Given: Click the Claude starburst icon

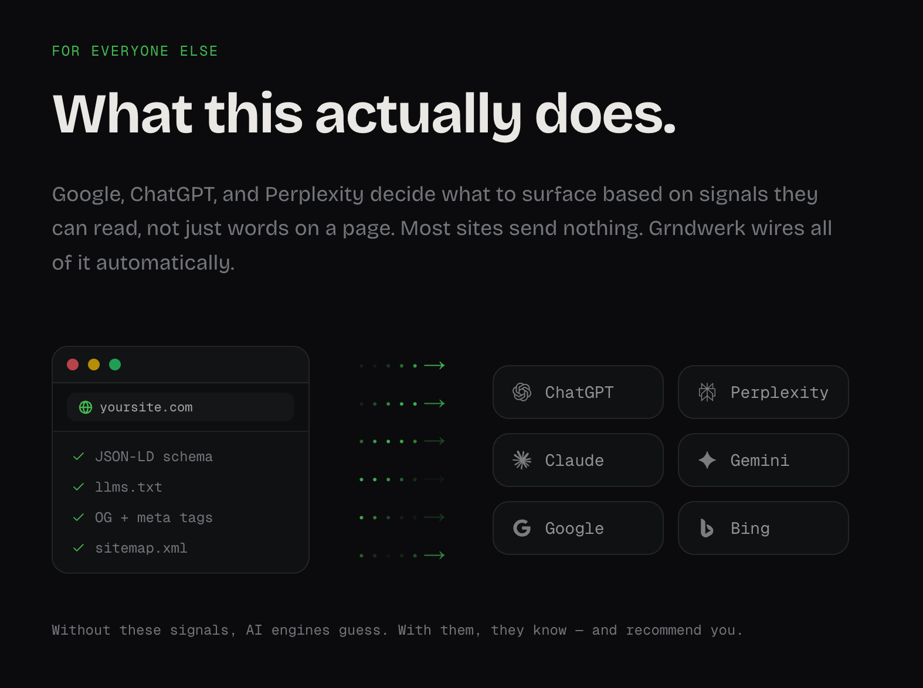Looking at the screenshot, I should pyautogui.click(x=522, y=460).
